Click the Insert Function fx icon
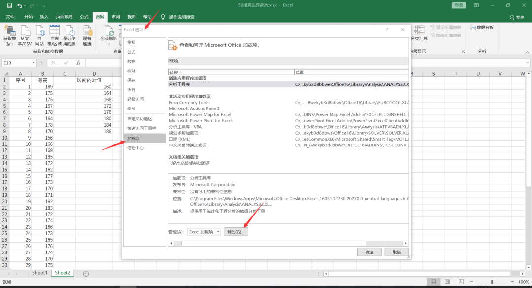Screen dimensions: 532x288 pyautogui.click(x=78, y=63)
